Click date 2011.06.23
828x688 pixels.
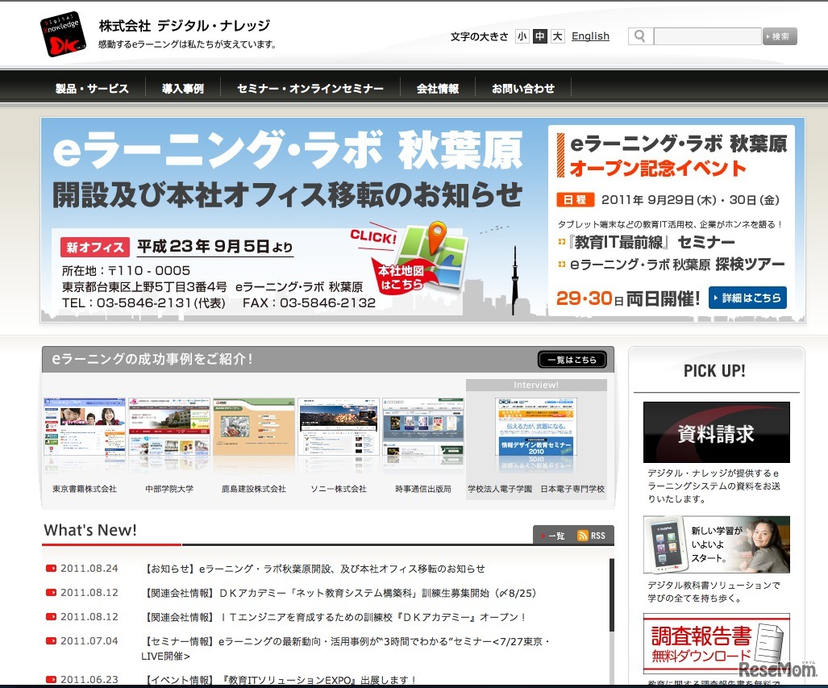coord(89,680)
